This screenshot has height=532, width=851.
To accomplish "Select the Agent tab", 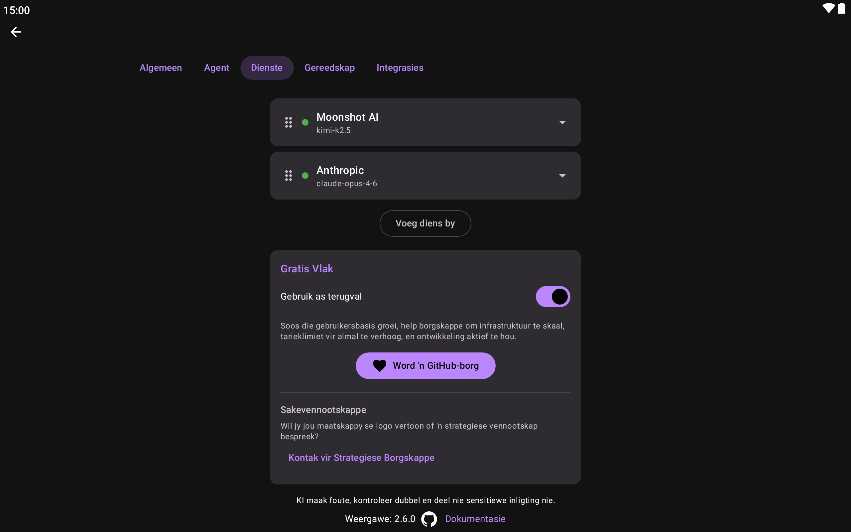I will point(217,67).
